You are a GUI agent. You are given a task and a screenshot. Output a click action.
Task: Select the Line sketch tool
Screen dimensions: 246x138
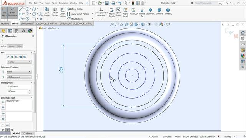(x=21, y=9)
